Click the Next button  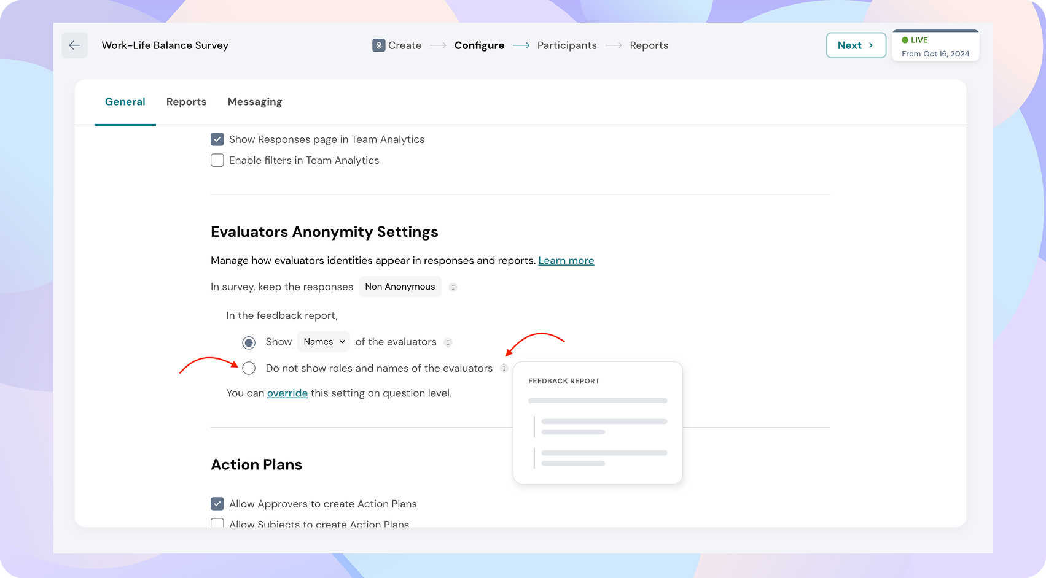click(856, 45)
